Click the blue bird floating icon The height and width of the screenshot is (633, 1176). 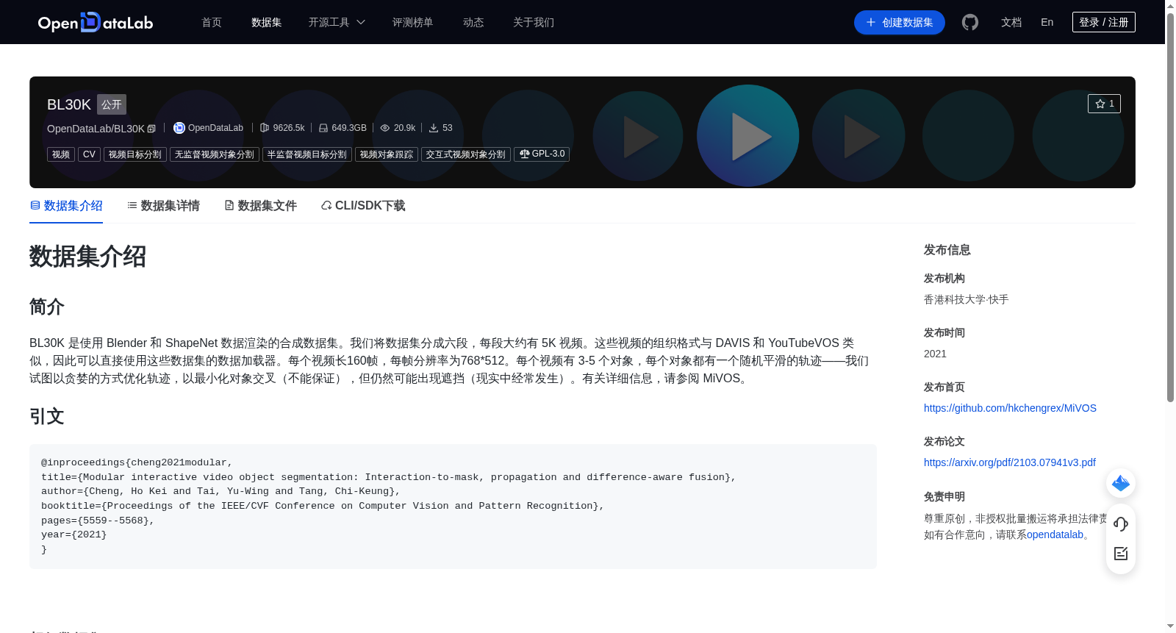1121,483
